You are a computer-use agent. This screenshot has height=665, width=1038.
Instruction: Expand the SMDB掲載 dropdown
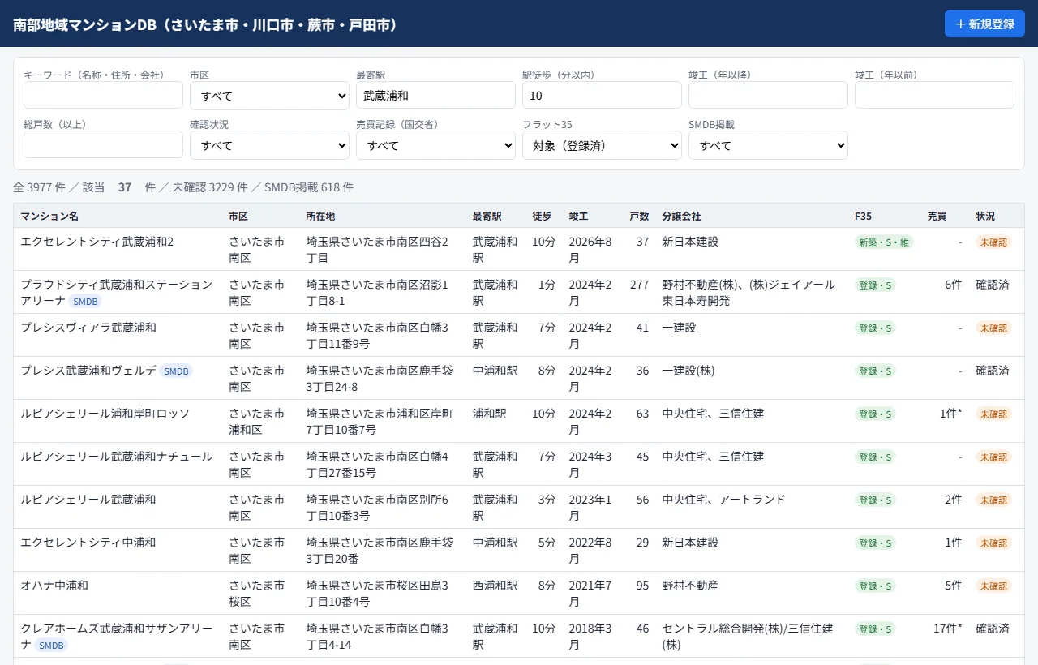click(x=768, y=145)
